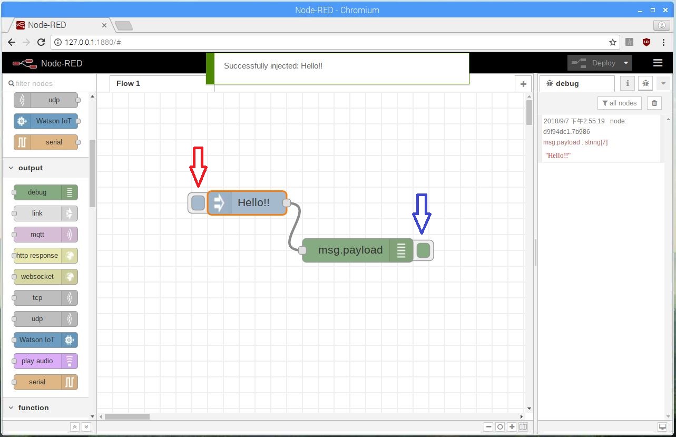
Task: Select the Hello!! inject node on the canvas
Action: 247,203
